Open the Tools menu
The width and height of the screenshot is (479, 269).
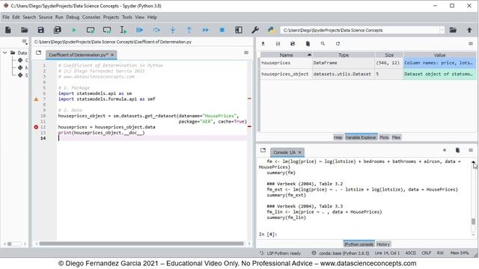(x=127, y=17)
